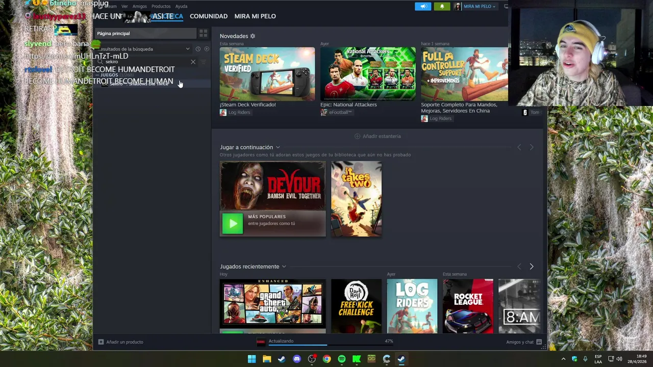Screen dimensions: 653x367
Task: Open Google Chrome from taskbar
Action: click(x=326, y=359)
